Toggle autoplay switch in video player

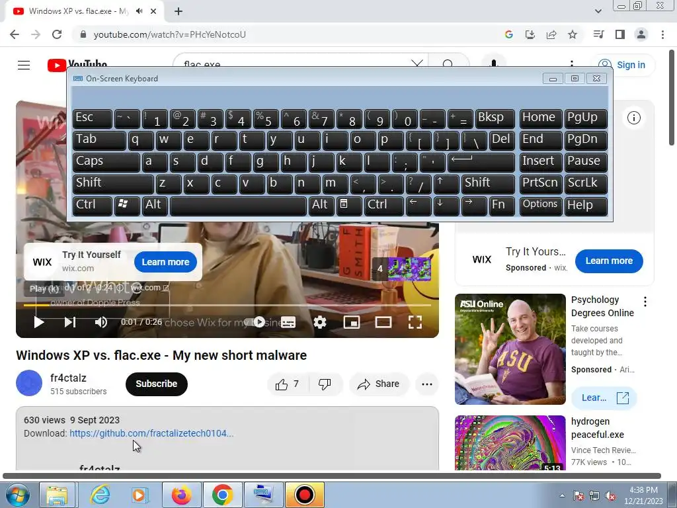255,322
